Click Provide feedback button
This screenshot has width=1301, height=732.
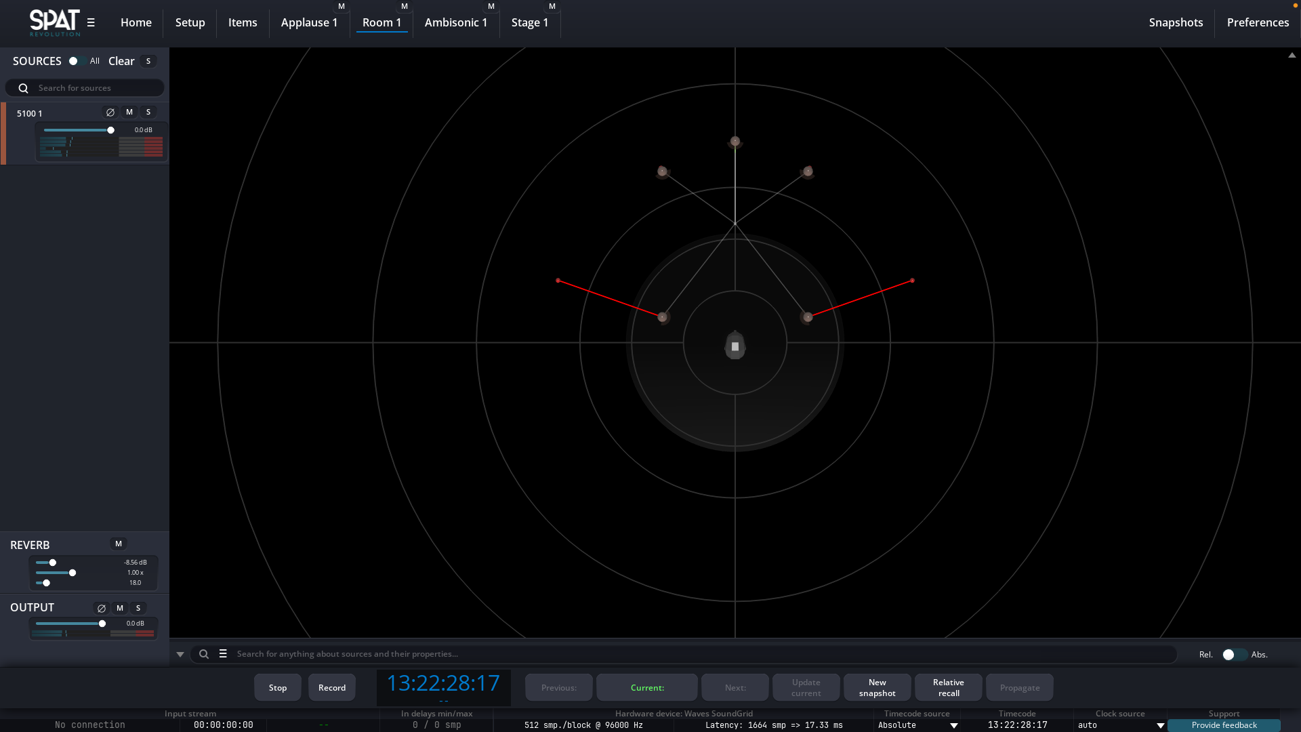tap(1224, 725)
